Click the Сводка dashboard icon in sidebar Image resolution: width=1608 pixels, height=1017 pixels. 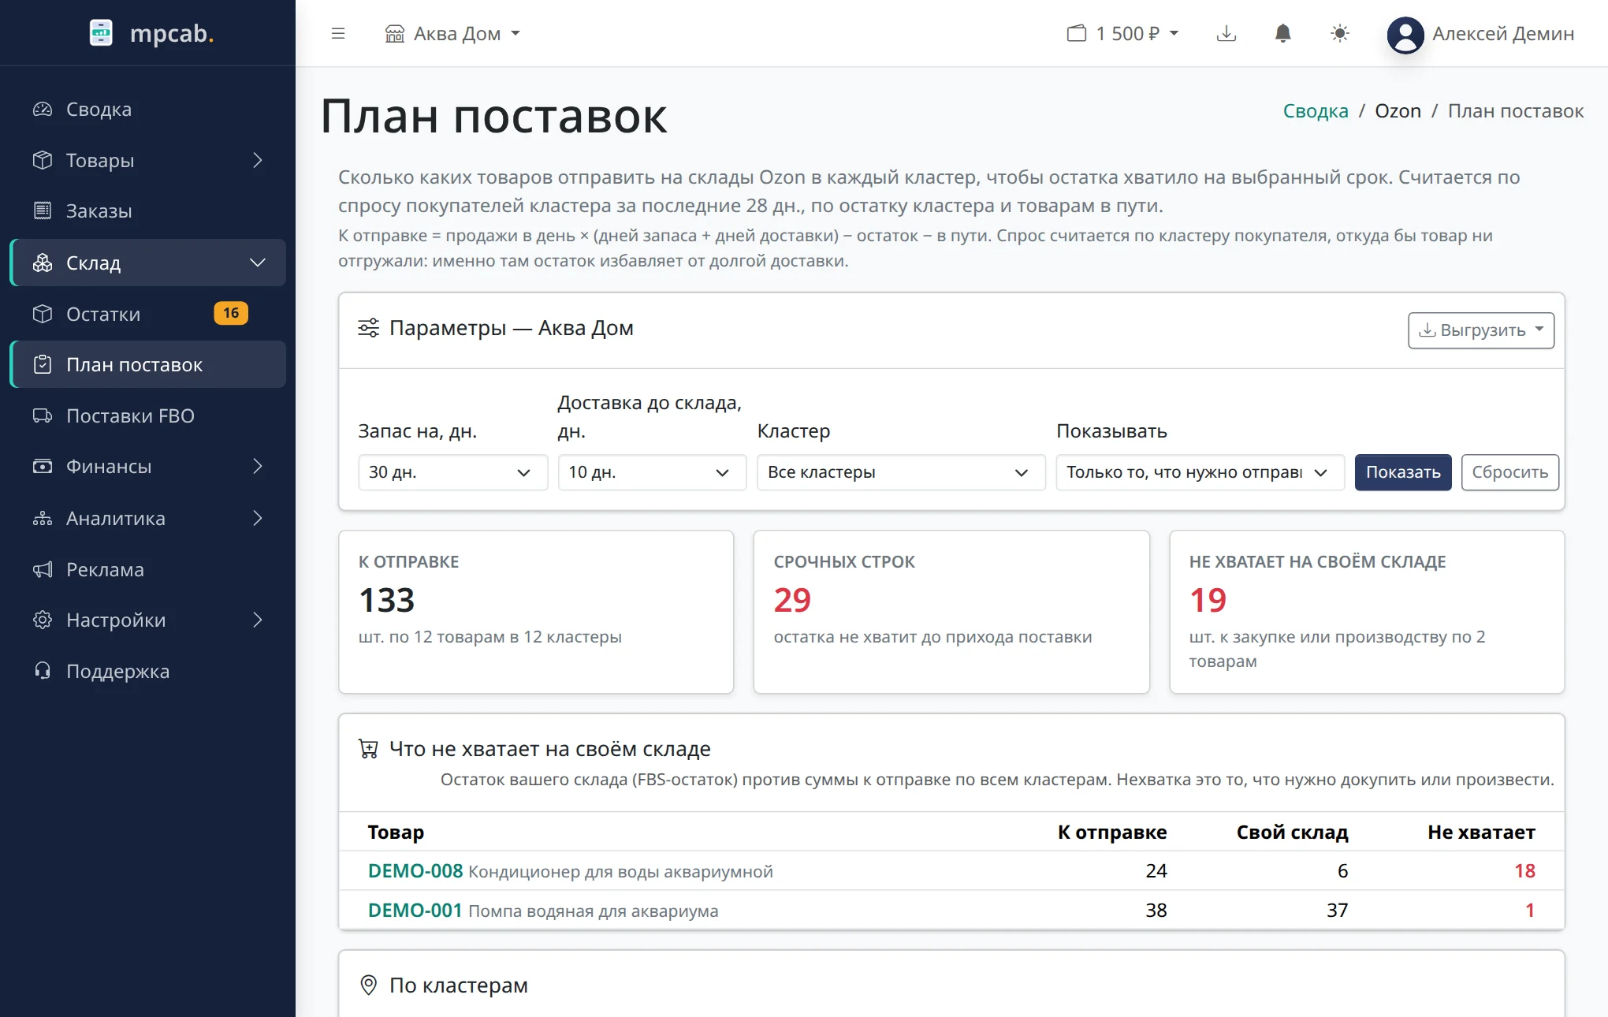pyautogui.click(x=43, y=109)
